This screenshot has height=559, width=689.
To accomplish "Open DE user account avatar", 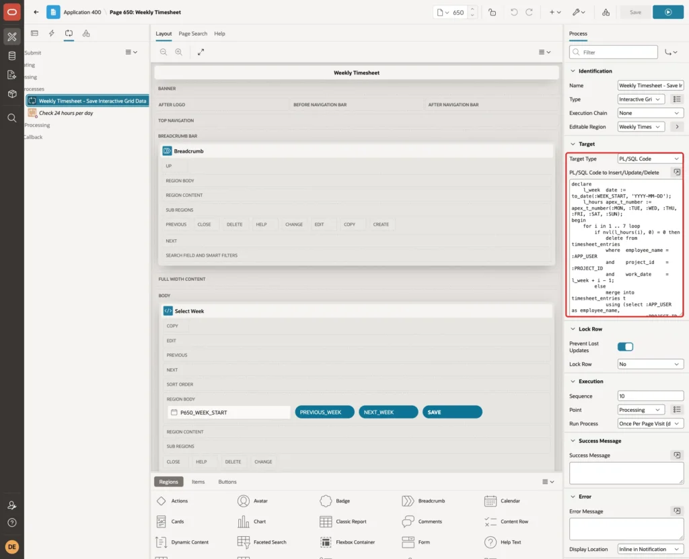I will tap(12, 547).
